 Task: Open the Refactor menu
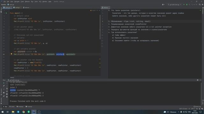point(27,2)
